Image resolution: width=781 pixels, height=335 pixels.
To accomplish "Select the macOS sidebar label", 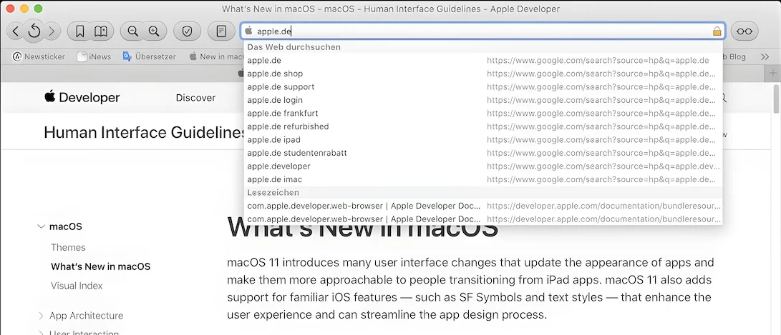I will pos(66,226).
